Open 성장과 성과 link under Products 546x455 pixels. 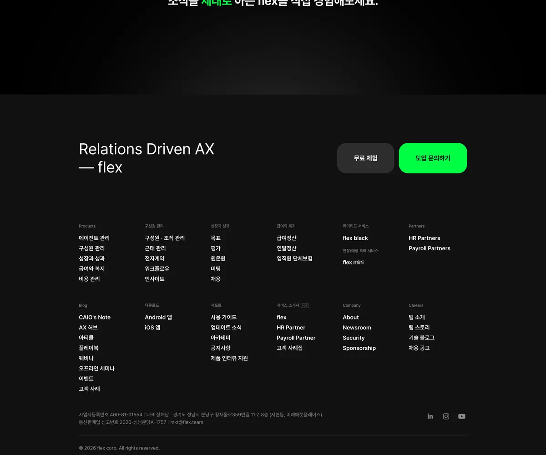pos(91,258)
